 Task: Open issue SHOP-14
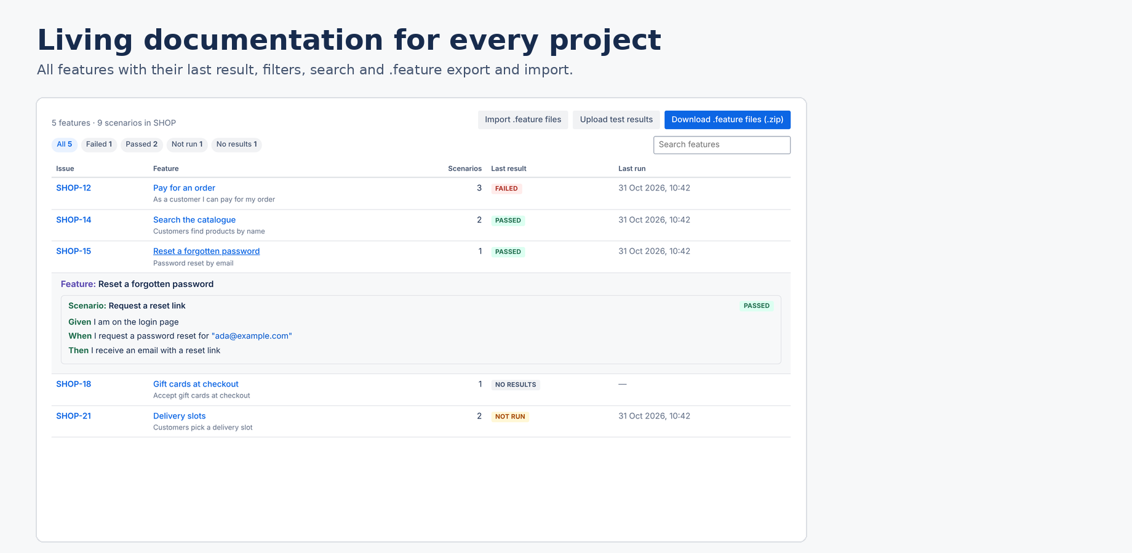click(x=73, y=220)
